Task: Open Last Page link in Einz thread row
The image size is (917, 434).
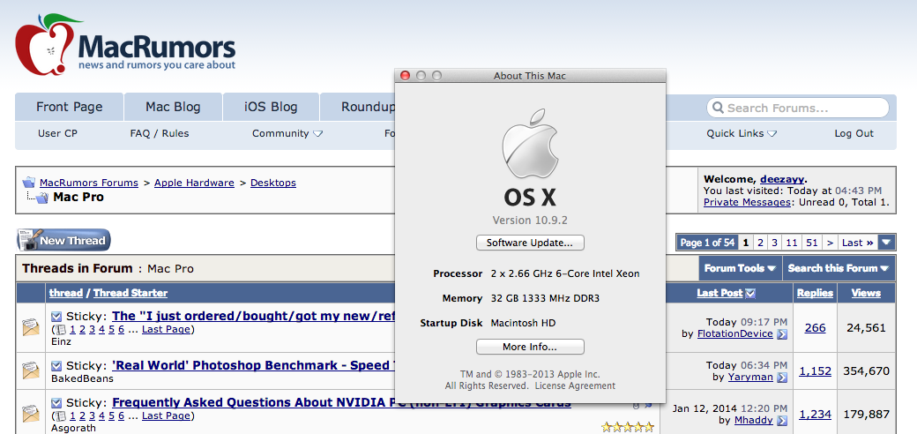Action: tap(166, 329)
